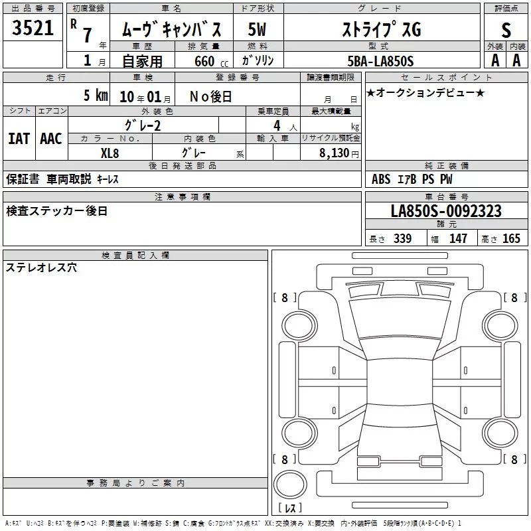531x531 pixels.
Task: Click the overall score S
Action: tap(506, 30)
